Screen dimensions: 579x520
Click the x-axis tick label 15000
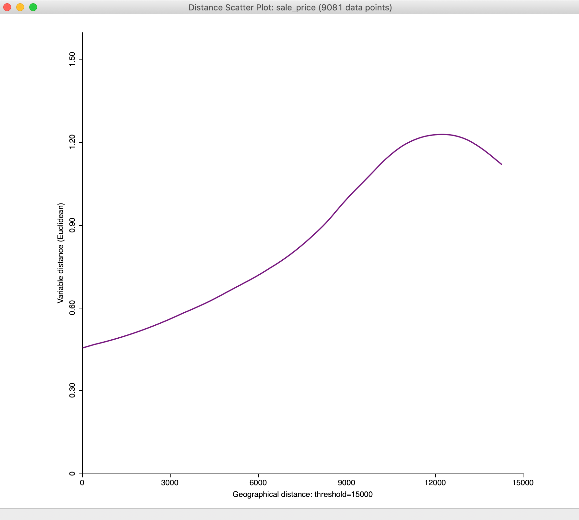pyautogui.click(x=523, y=483)
